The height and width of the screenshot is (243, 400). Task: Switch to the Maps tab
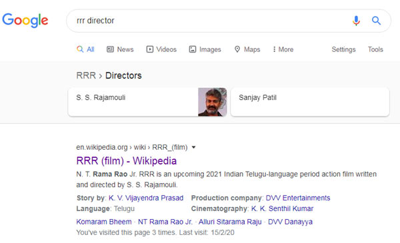tap(247, 49)
